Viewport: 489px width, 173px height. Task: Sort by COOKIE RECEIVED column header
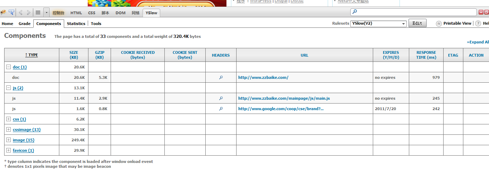[138, 55]
